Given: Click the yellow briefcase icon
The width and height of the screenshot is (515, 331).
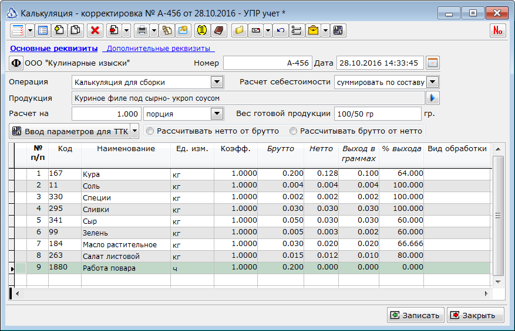Looking at the screenshot, I should (314, 30).
